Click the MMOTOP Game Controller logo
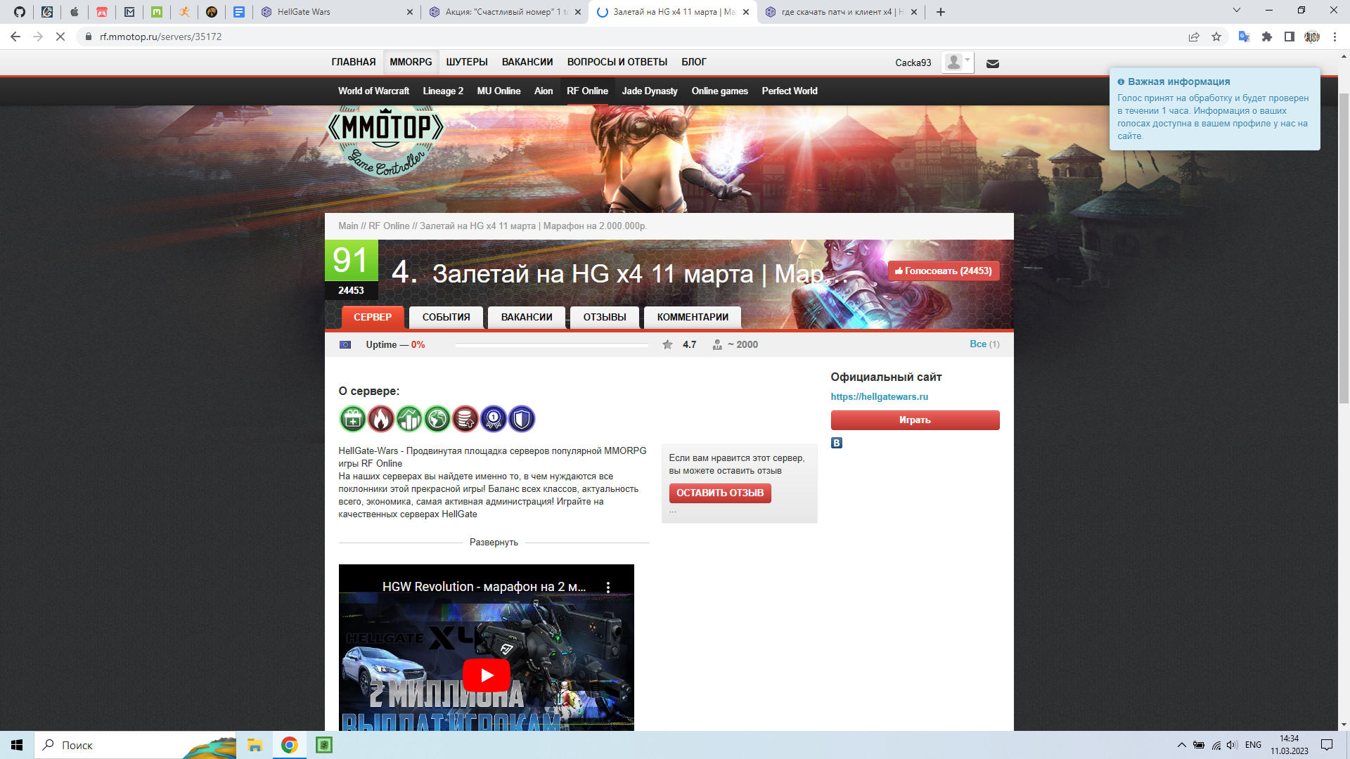Image resolution: width=1350 pixels, height=759 pixels. [386, 141]
